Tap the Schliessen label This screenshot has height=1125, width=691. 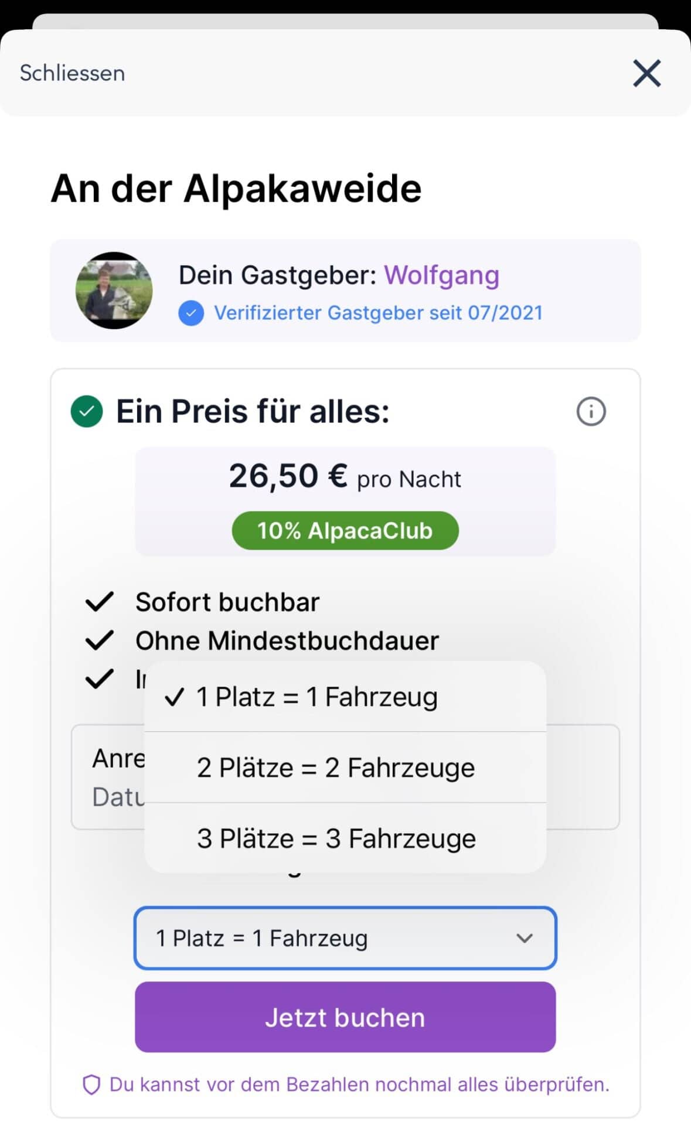point(72,73)
